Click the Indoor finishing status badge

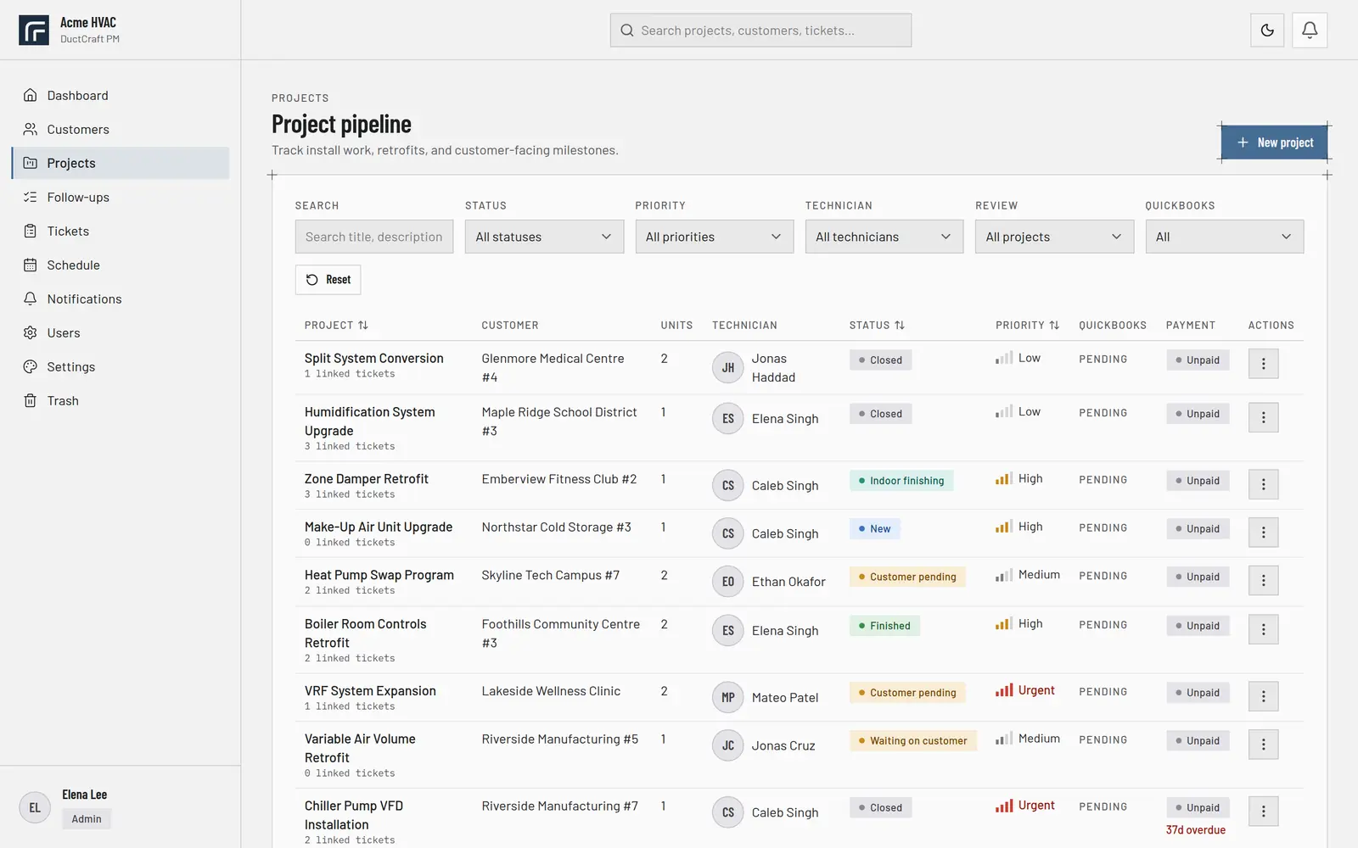[901, 481]
